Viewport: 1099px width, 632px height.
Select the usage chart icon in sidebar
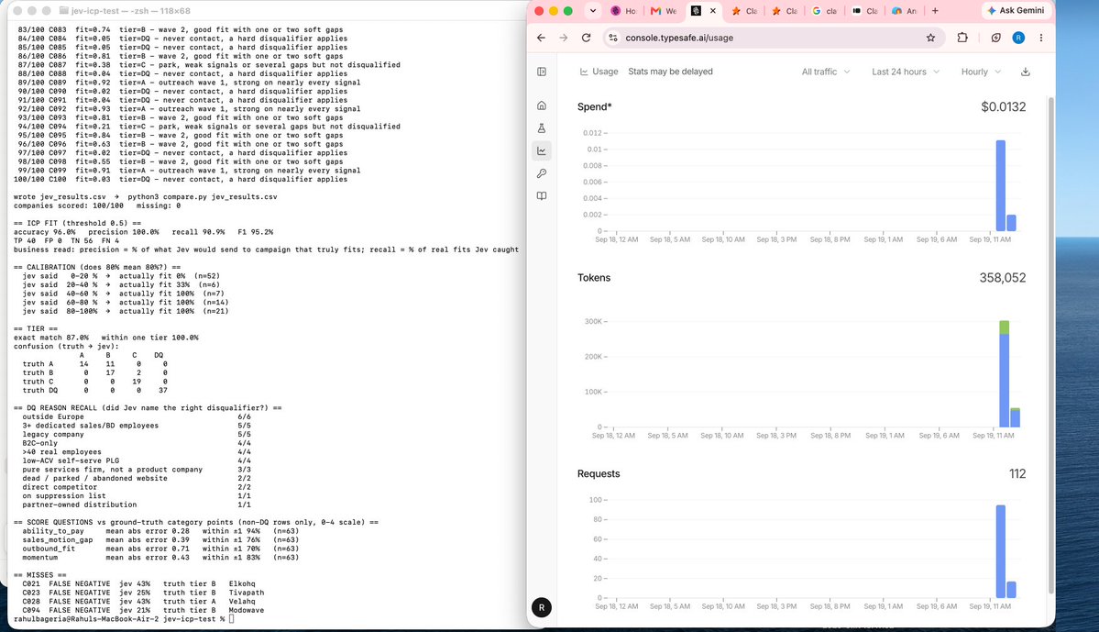point(541,150)
